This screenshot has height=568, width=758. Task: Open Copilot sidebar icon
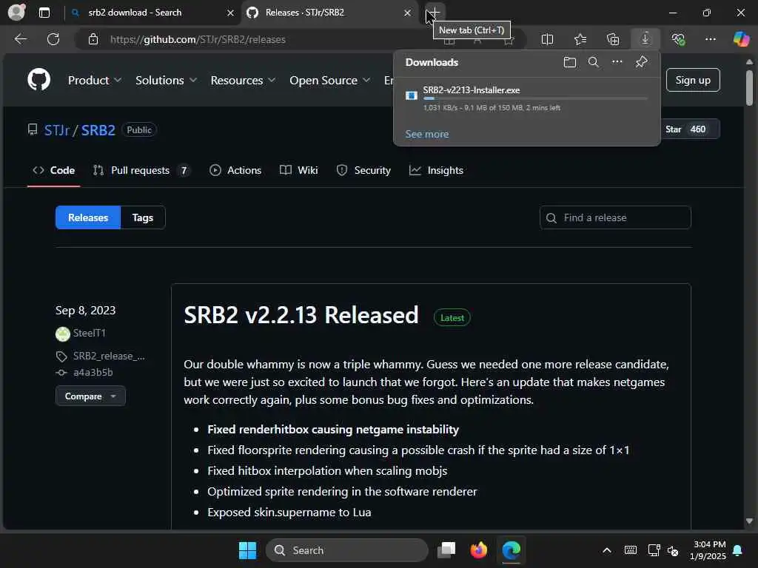point(741,39)
